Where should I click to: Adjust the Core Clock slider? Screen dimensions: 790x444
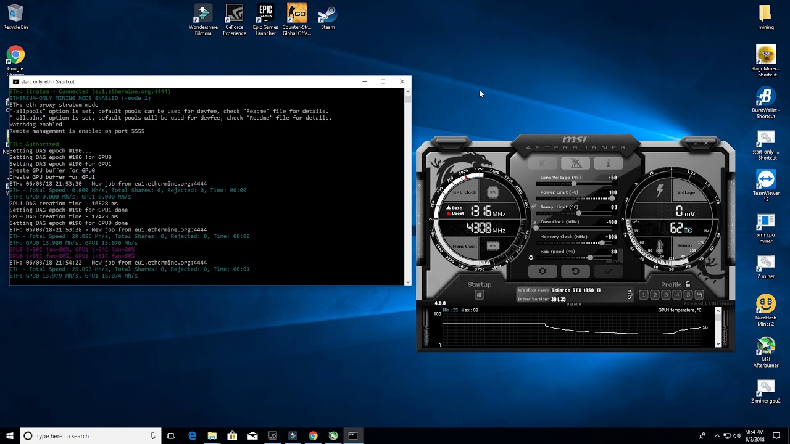coord(575,228)
